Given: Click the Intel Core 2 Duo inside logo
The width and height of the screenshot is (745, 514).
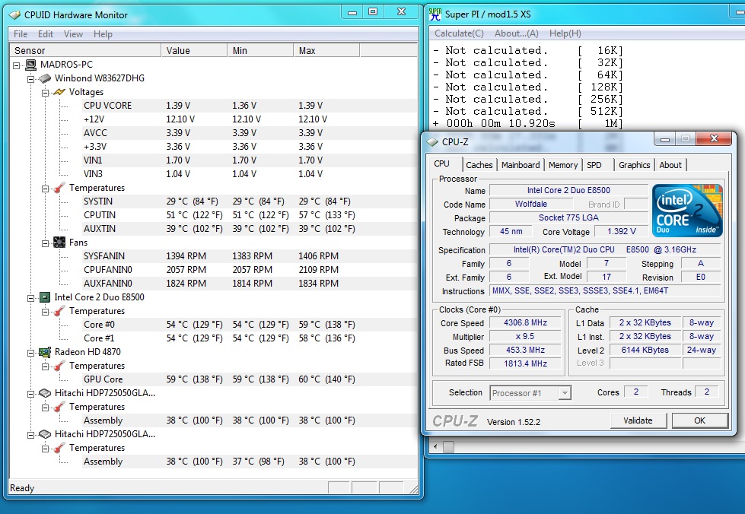Looking at the screenshot, I should point(687,211).
